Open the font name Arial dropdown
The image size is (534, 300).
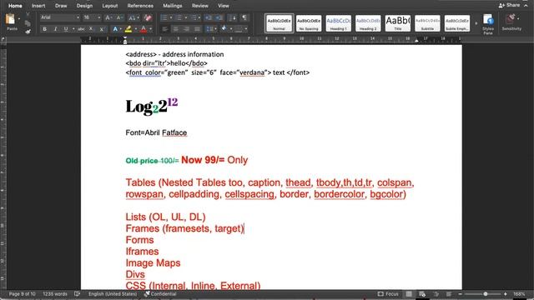point(78,17)
